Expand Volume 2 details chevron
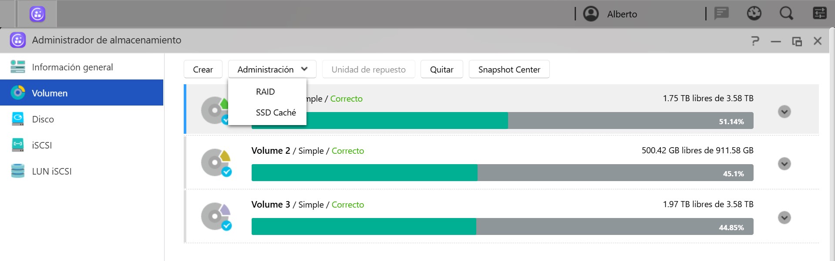 pyautogui.click(x=784, y=164)
